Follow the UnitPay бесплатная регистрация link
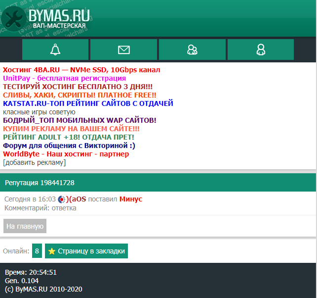Image resolution: width=317 pixels, height=298 pixels. [64, 78]
